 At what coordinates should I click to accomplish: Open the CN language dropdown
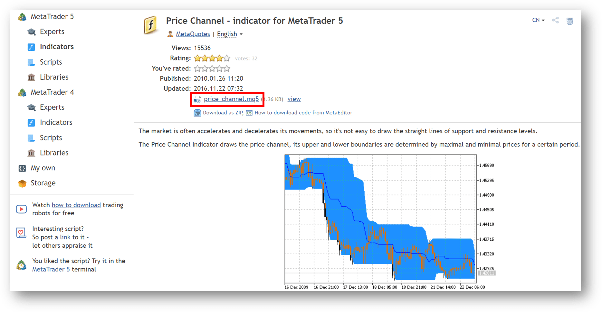(538, 20)
